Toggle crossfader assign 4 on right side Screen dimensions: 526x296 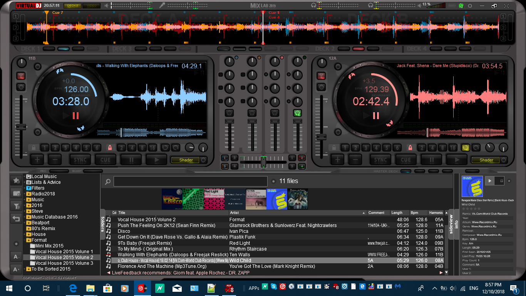pos(302,166)
